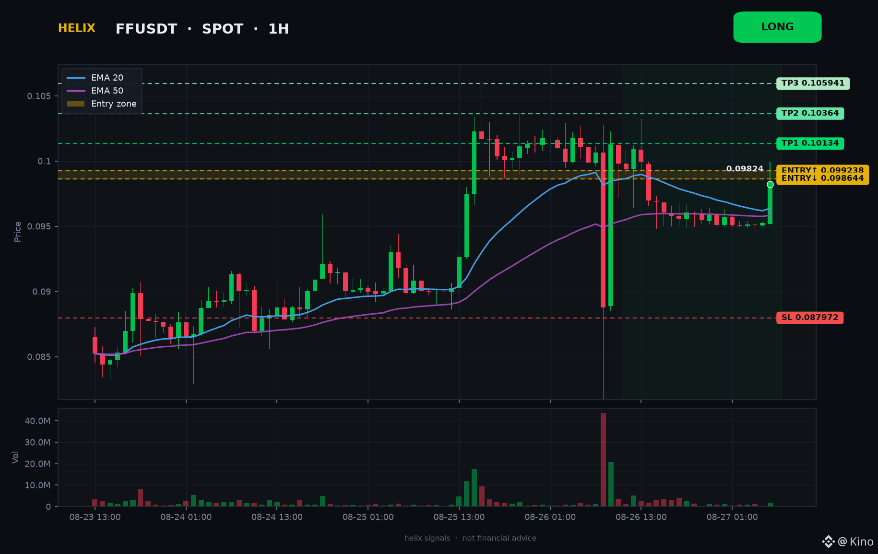Click the 08-24 13:00 time label
Viewport: 878px width, 554px height.
click(277, 517)
